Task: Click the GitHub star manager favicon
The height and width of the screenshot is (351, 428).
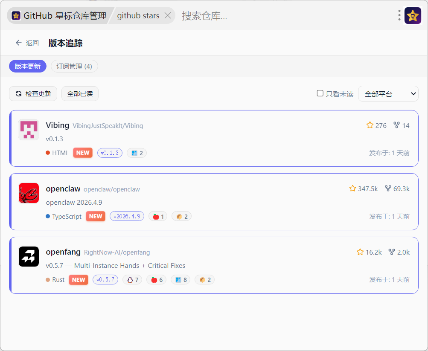Action: (x=16, y=15)
